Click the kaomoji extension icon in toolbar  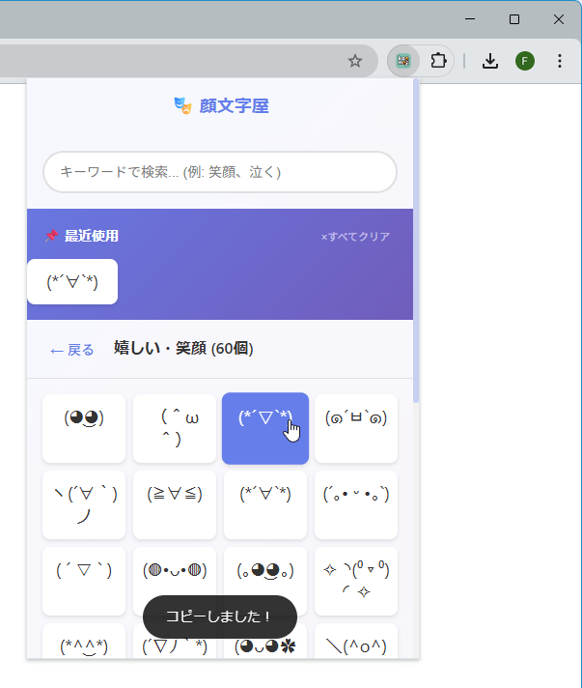403,61
